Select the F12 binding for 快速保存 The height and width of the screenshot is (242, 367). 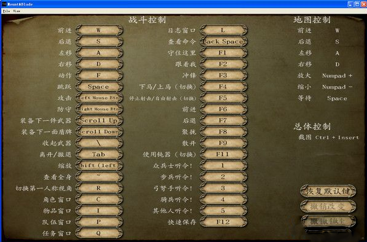coord(223,222)
